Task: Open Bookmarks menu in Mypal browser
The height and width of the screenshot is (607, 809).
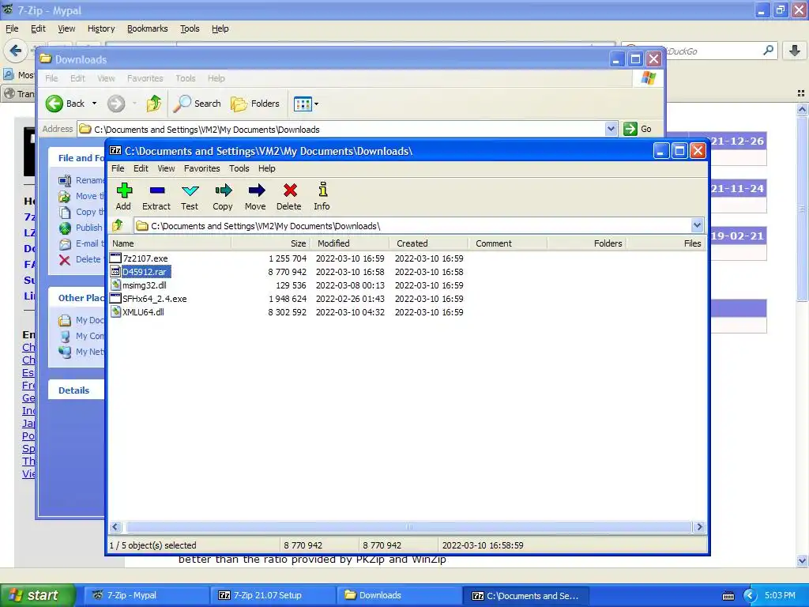Action: pos(148,29)
